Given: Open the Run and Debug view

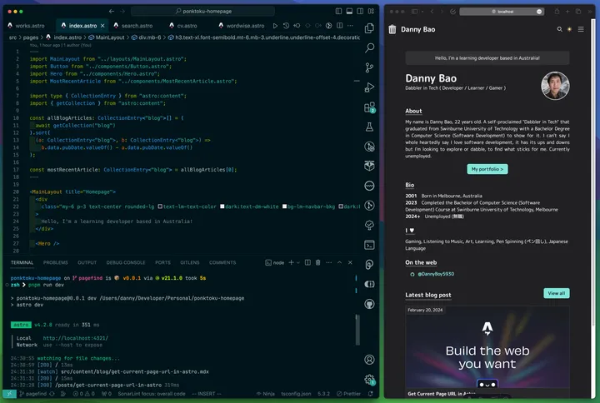Looking at the screenshot, I should 369,87.
